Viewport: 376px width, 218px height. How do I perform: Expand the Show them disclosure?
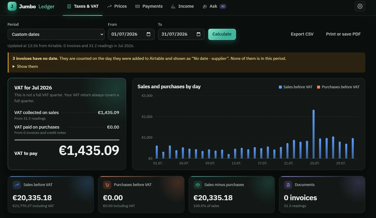pyautogui.click(x=25, y=66)
